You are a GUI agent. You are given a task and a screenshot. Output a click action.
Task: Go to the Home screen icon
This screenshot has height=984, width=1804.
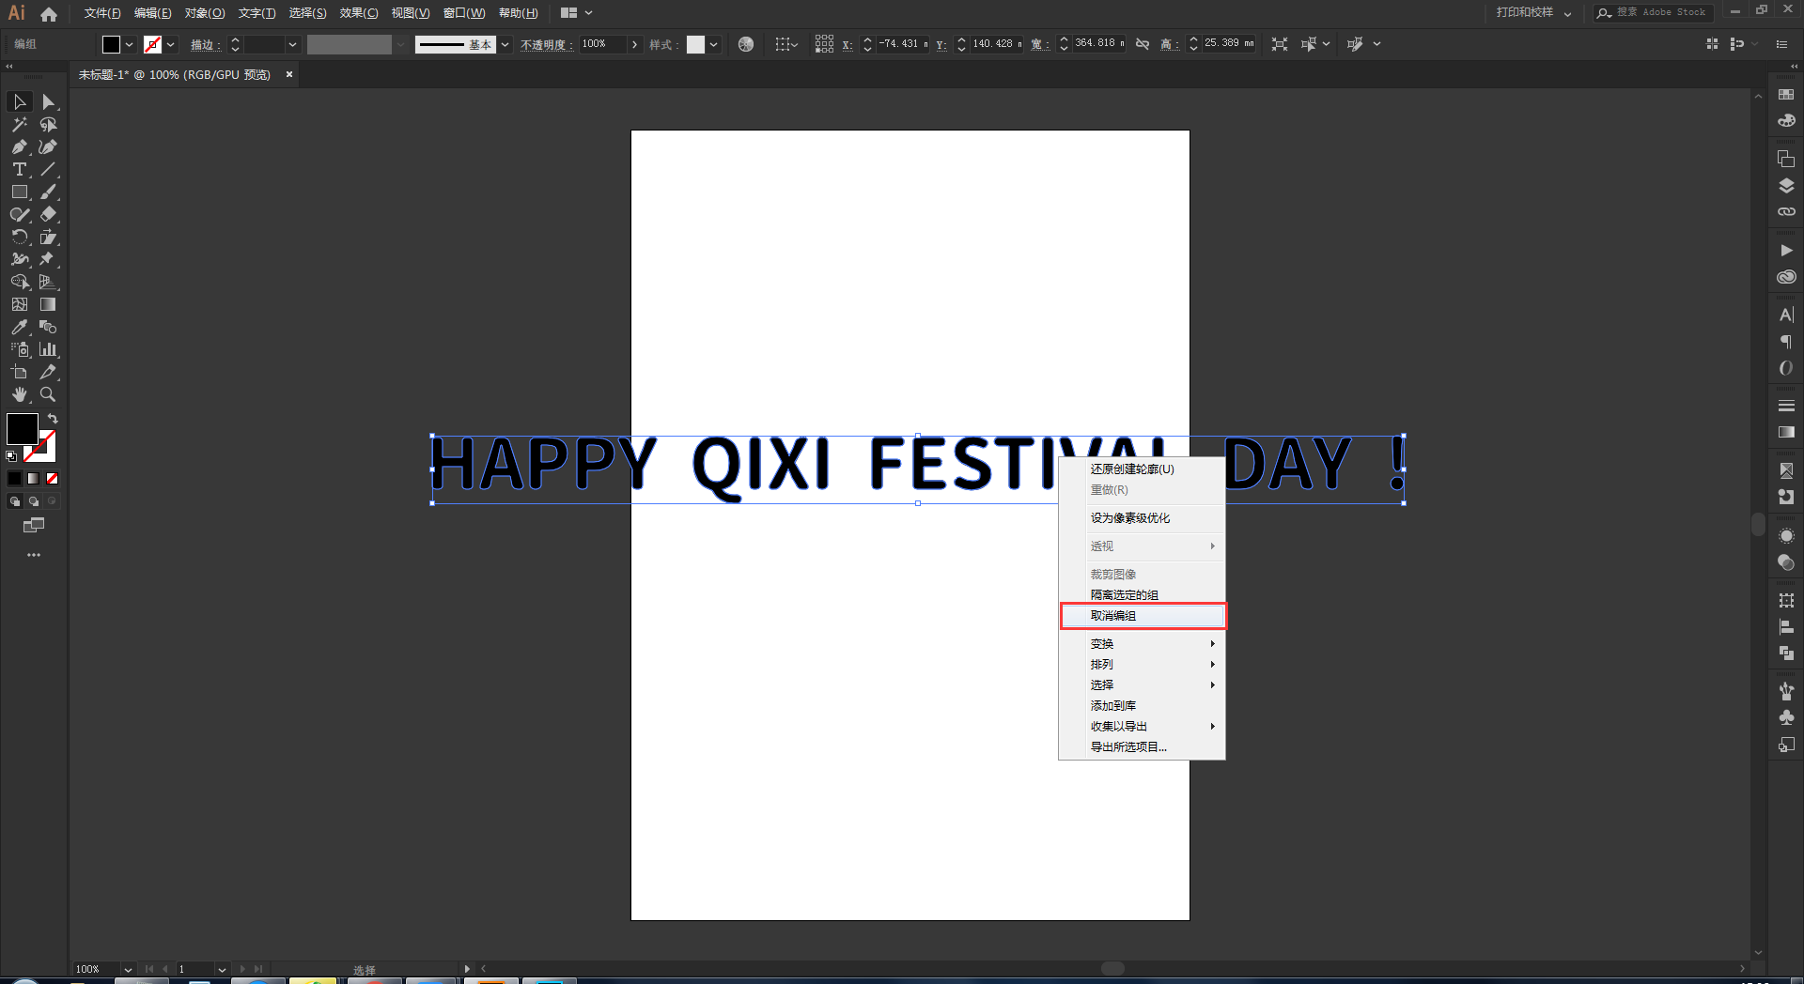coord(49,13)
